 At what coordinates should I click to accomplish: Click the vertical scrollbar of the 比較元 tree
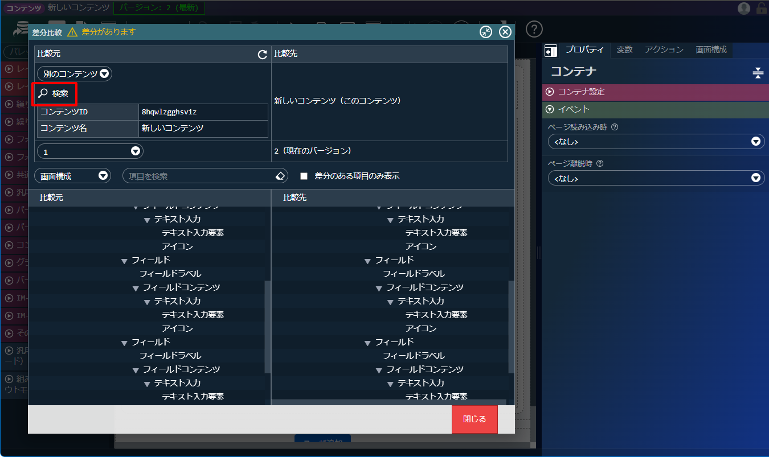[268, 327]
